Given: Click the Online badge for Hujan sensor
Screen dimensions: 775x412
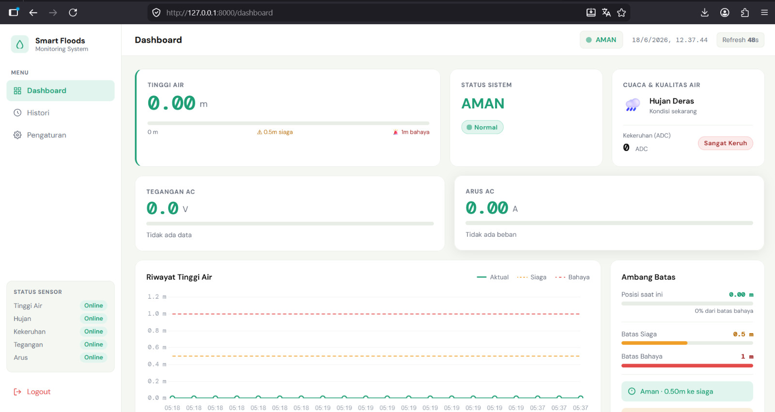Looking at the screenshot, I should coord(93,319).
